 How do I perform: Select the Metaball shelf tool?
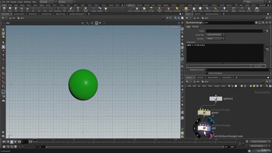pyautogui.click(x=100, y=9)
